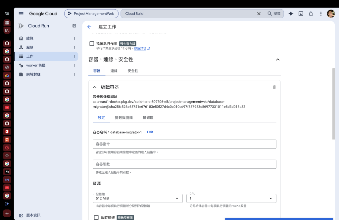Click the 容器名稱:database-migrator-1 text

pyautogui.click(x=118, y=132)
